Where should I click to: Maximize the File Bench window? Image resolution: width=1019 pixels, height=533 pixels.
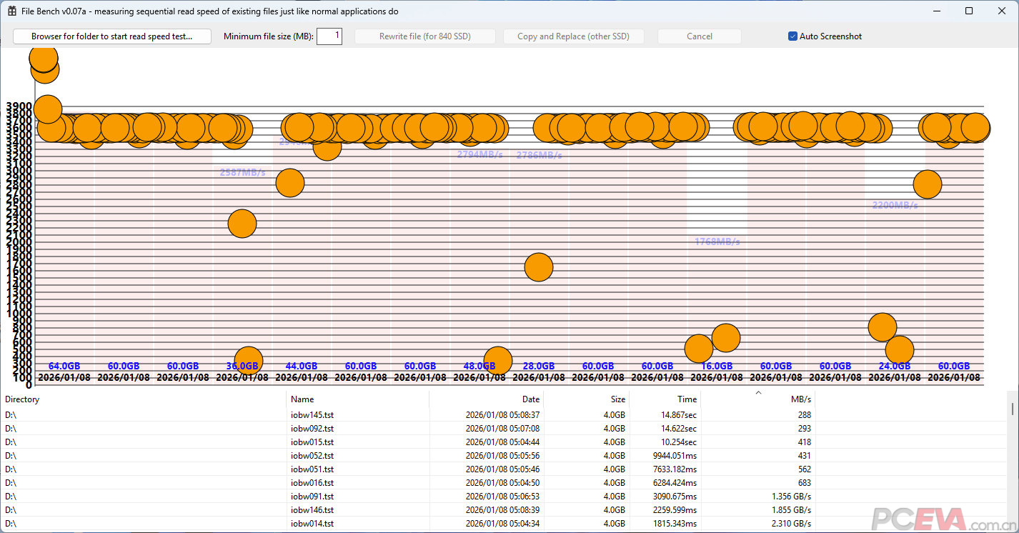tap(969, 11)
